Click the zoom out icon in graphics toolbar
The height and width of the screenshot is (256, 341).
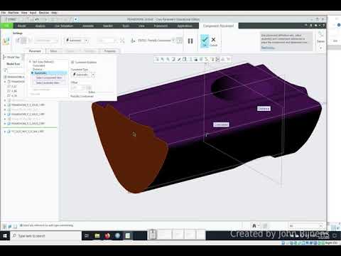168,59
